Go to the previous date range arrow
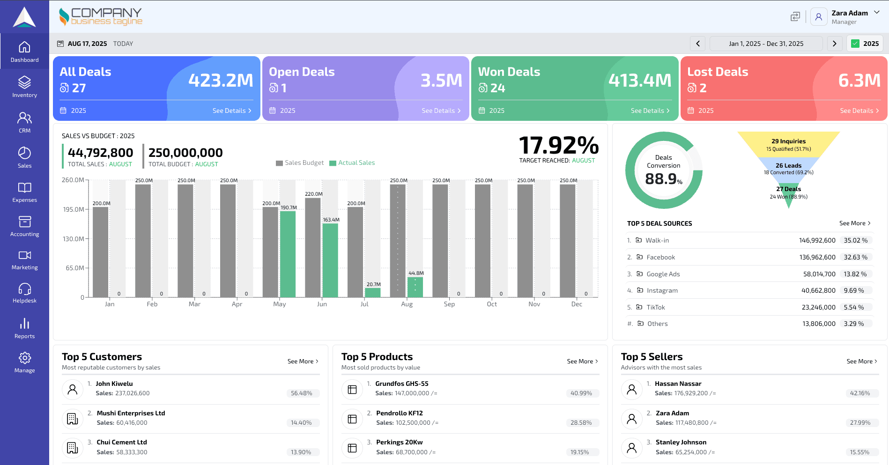889x465 pixels. click(x=697, y=44)
